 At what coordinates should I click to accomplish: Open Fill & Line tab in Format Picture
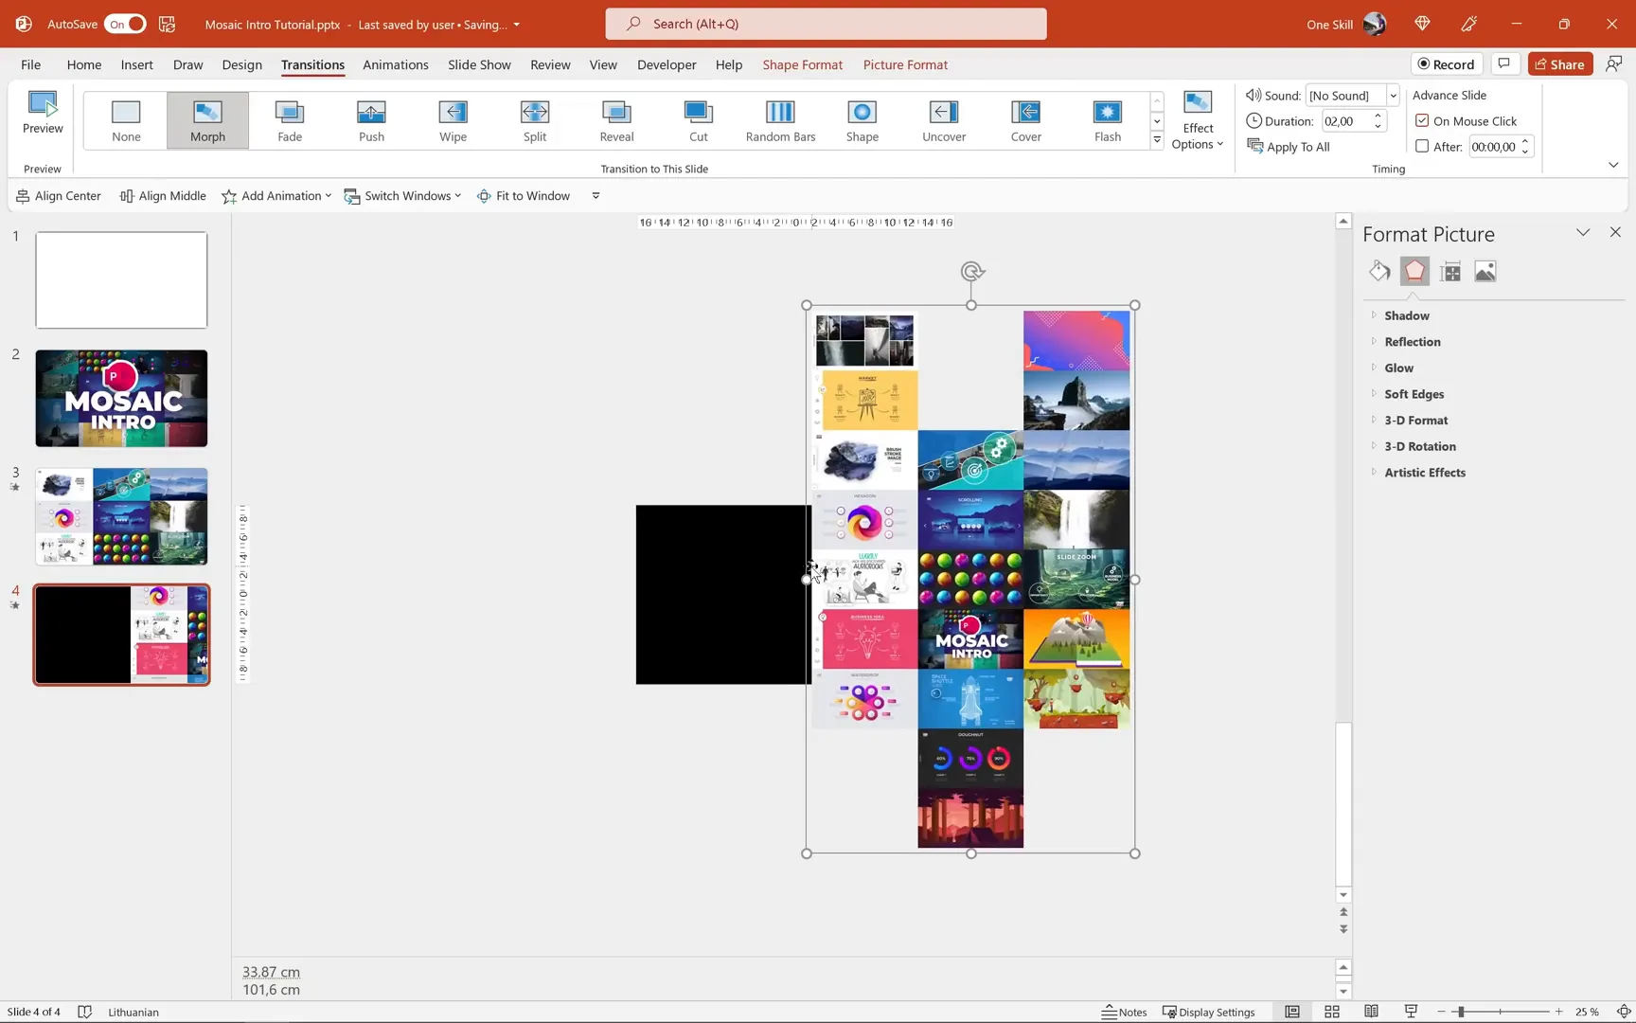(x=1379, y=272)
